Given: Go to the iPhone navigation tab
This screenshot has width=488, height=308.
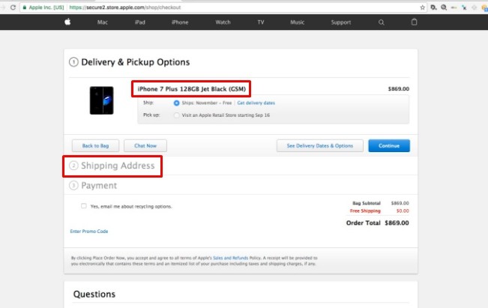Looking at the screenshot, I should pos(180,22).
